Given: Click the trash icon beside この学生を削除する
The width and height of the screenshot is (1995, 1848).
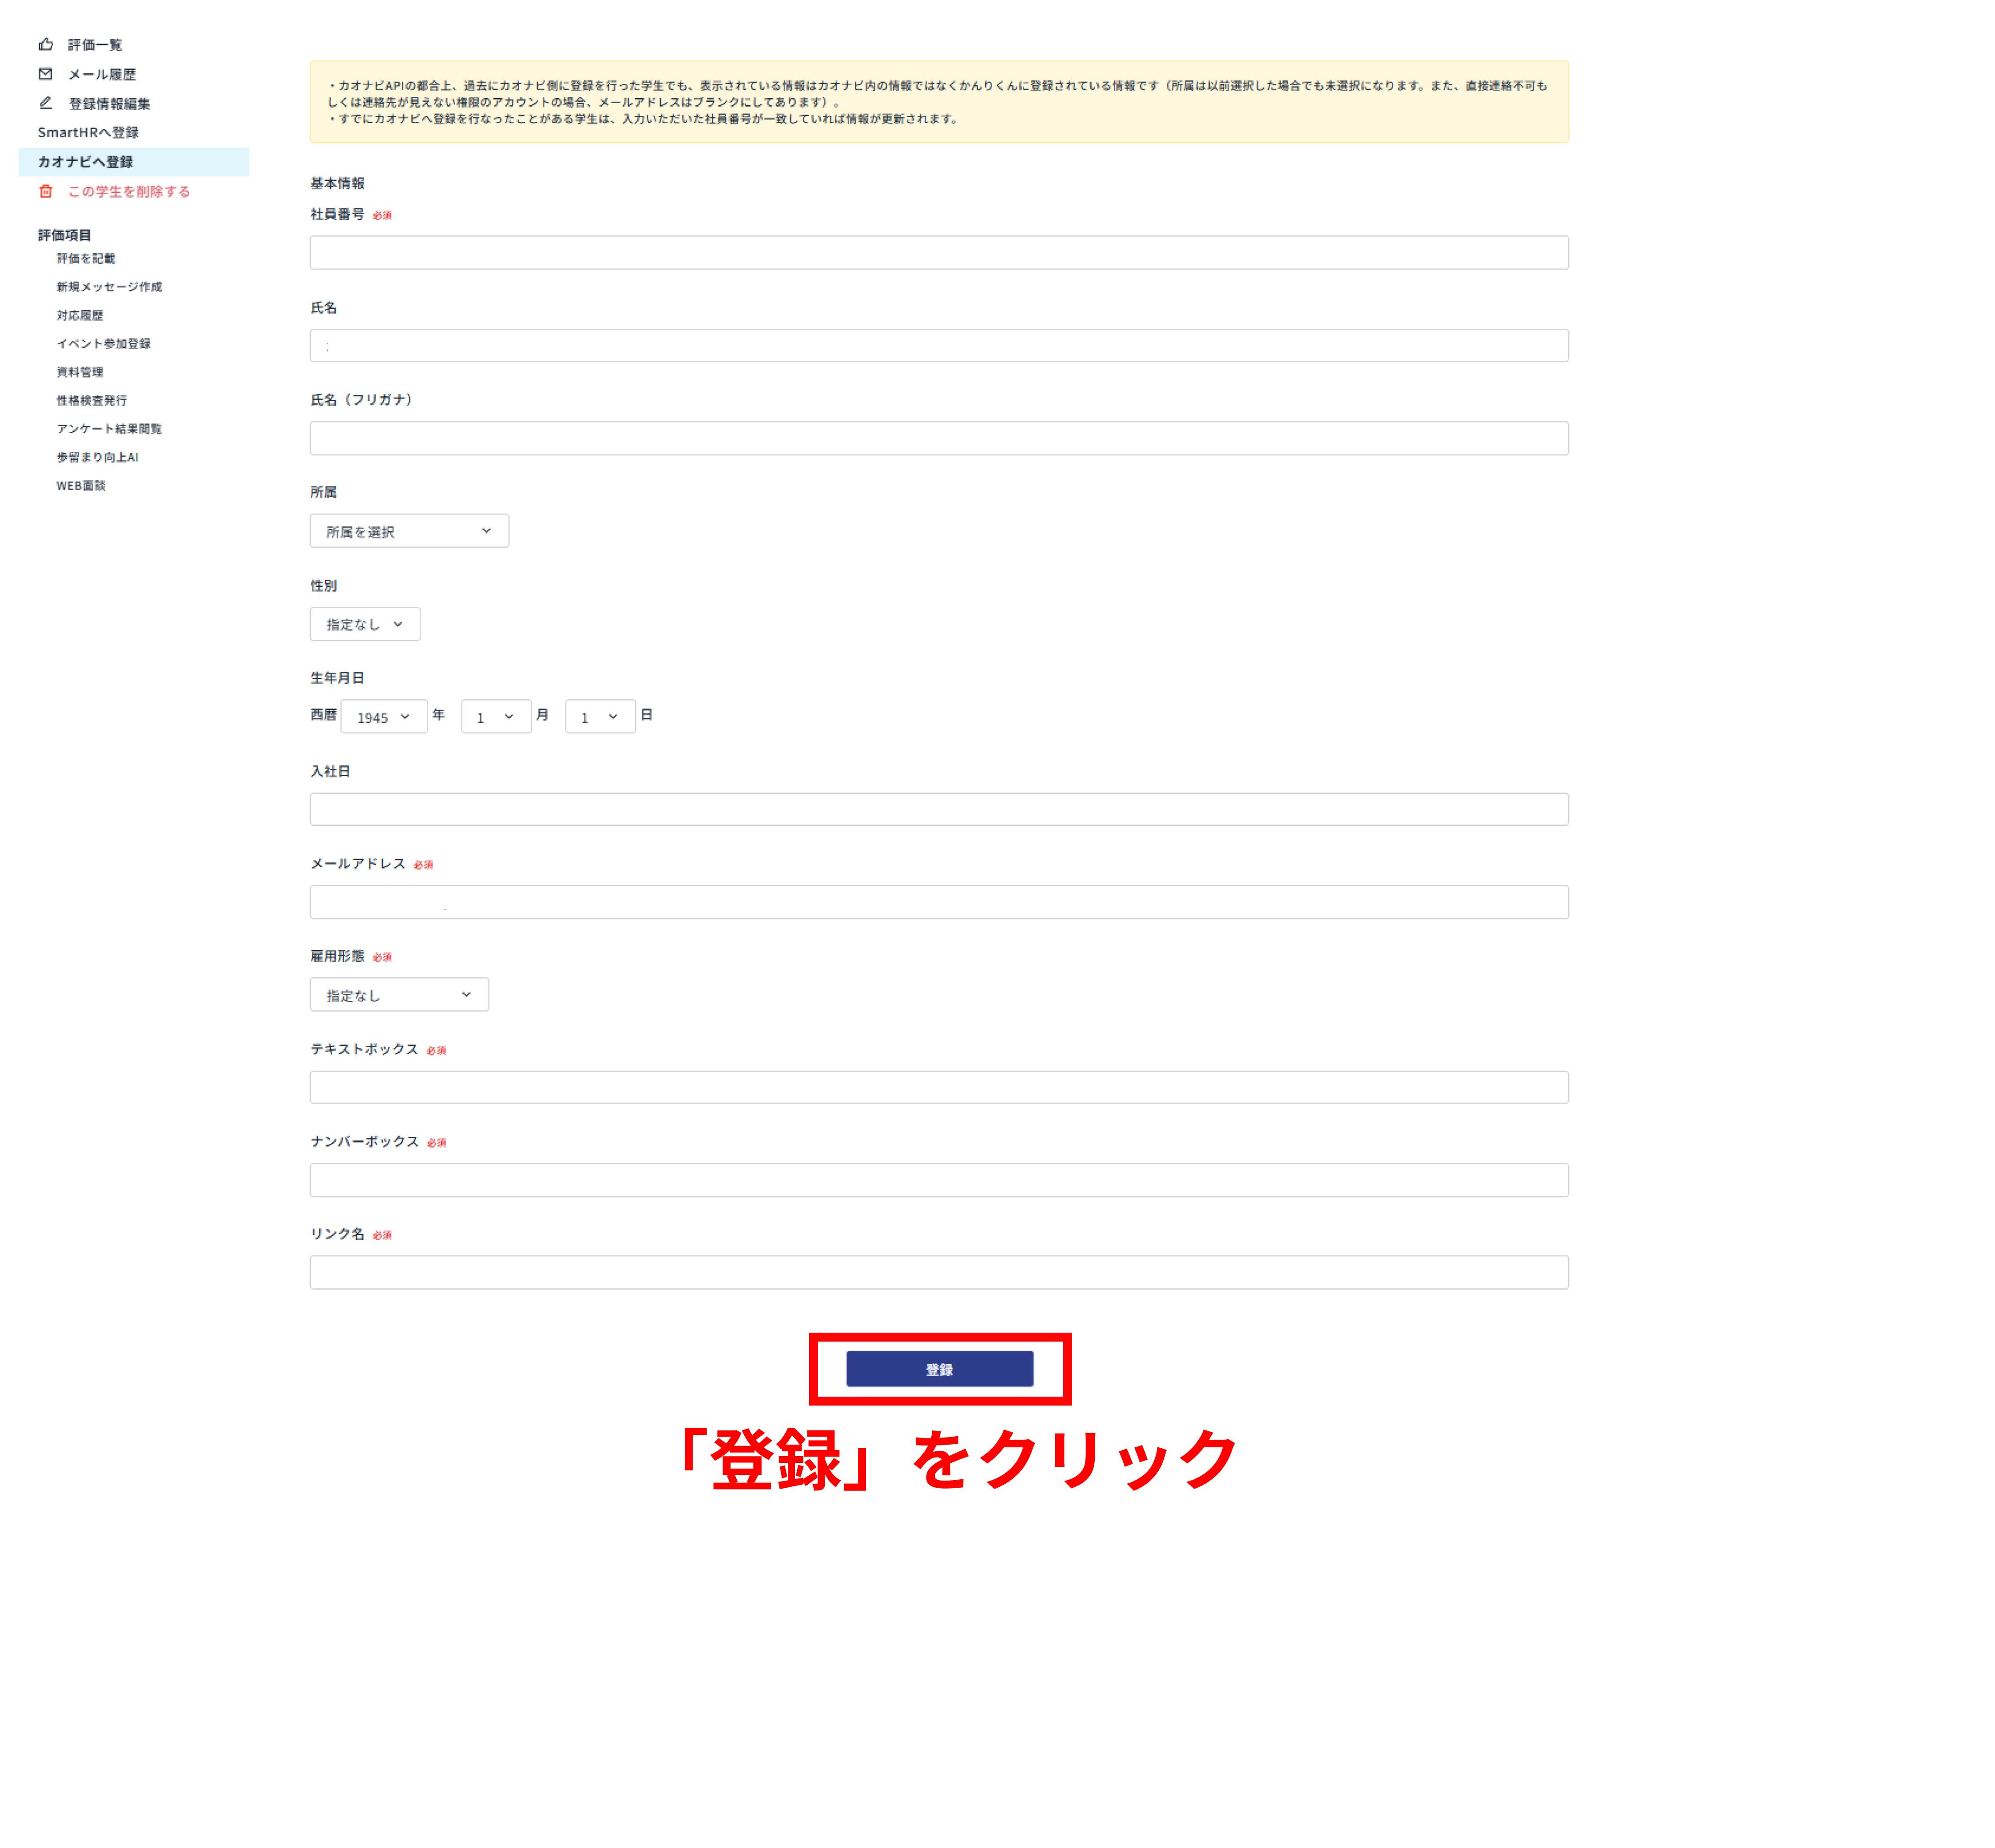Looking at the screenshot, I should (46, 191).
